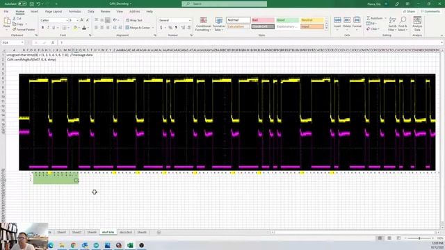Open the font name dropdown
The height and width of the screenshot is (250, 445).
pyautogui.click(x=67, y=20)
